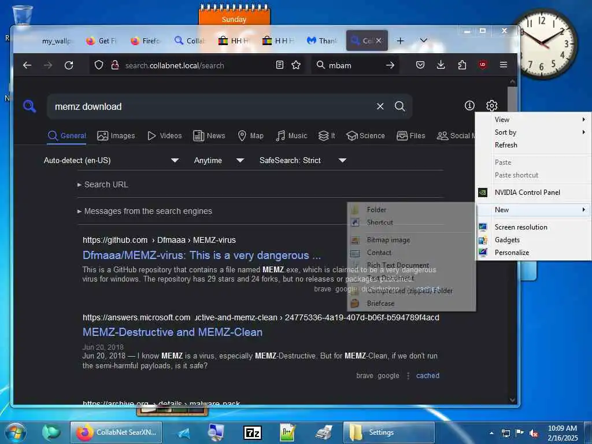592x444 pixels.
Task: Open the Dfmaaa/MEMZ-virus result link
Action: [x=202, y=256]
